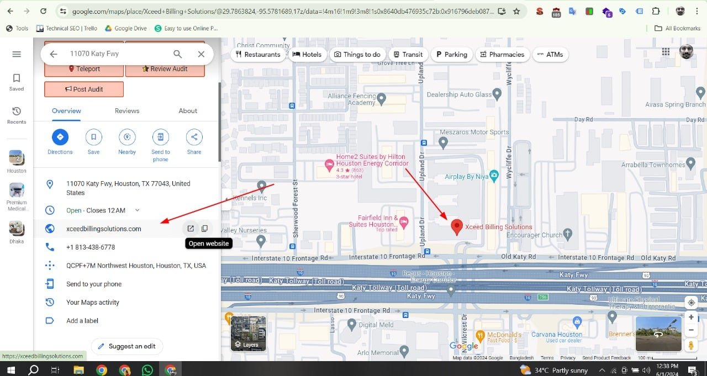This screenshot has height=376, width=707.
Task: Select the Pharmacies chip
Action: (502, 54)
